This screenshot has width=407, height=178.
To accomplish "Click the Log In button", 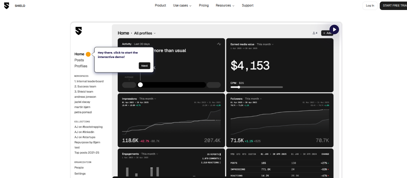I will point(370,6).
